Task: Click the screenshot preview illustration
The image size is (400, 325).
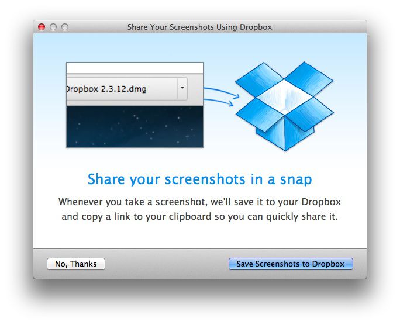Action: click(135, 105)
